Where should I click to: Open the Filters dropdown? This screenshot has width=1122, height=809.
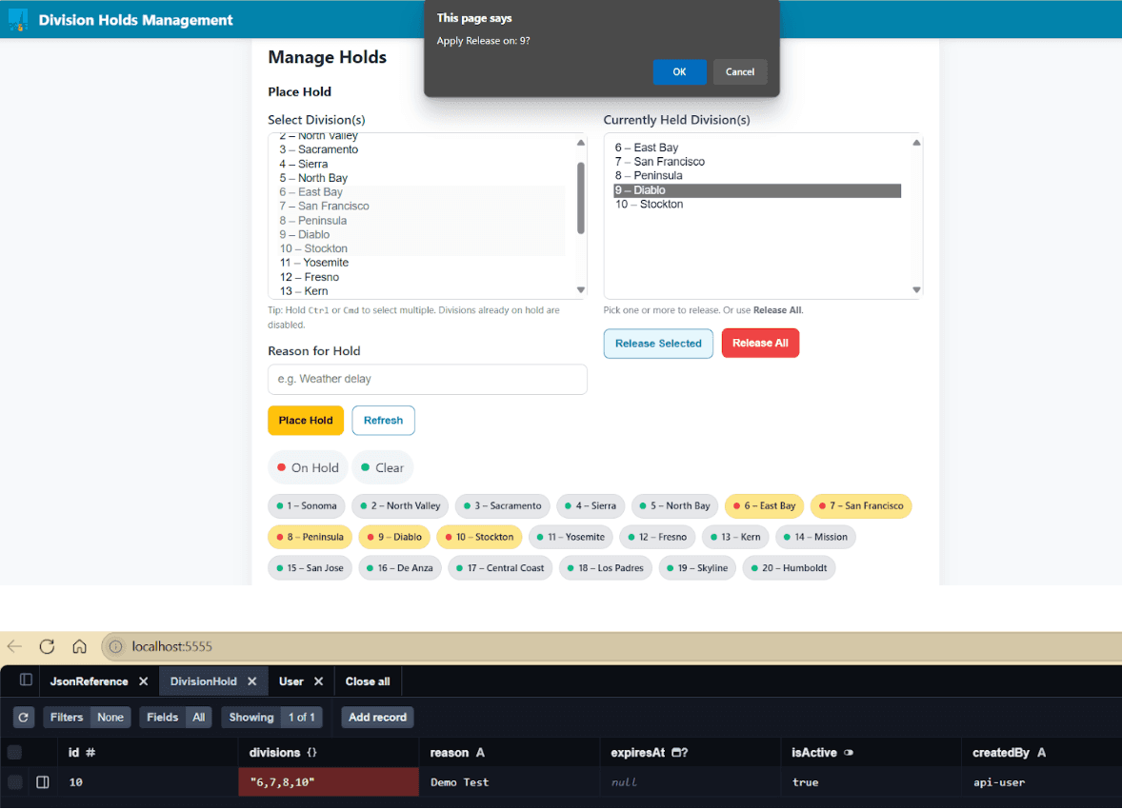click(86, 718)
